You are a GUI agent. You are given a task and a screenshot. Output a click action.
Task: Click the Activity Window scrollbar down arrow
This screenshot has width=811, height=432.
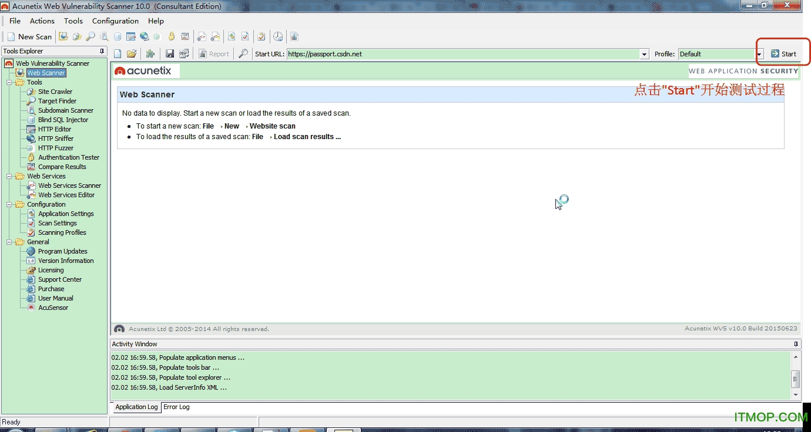tap(796, 394)
